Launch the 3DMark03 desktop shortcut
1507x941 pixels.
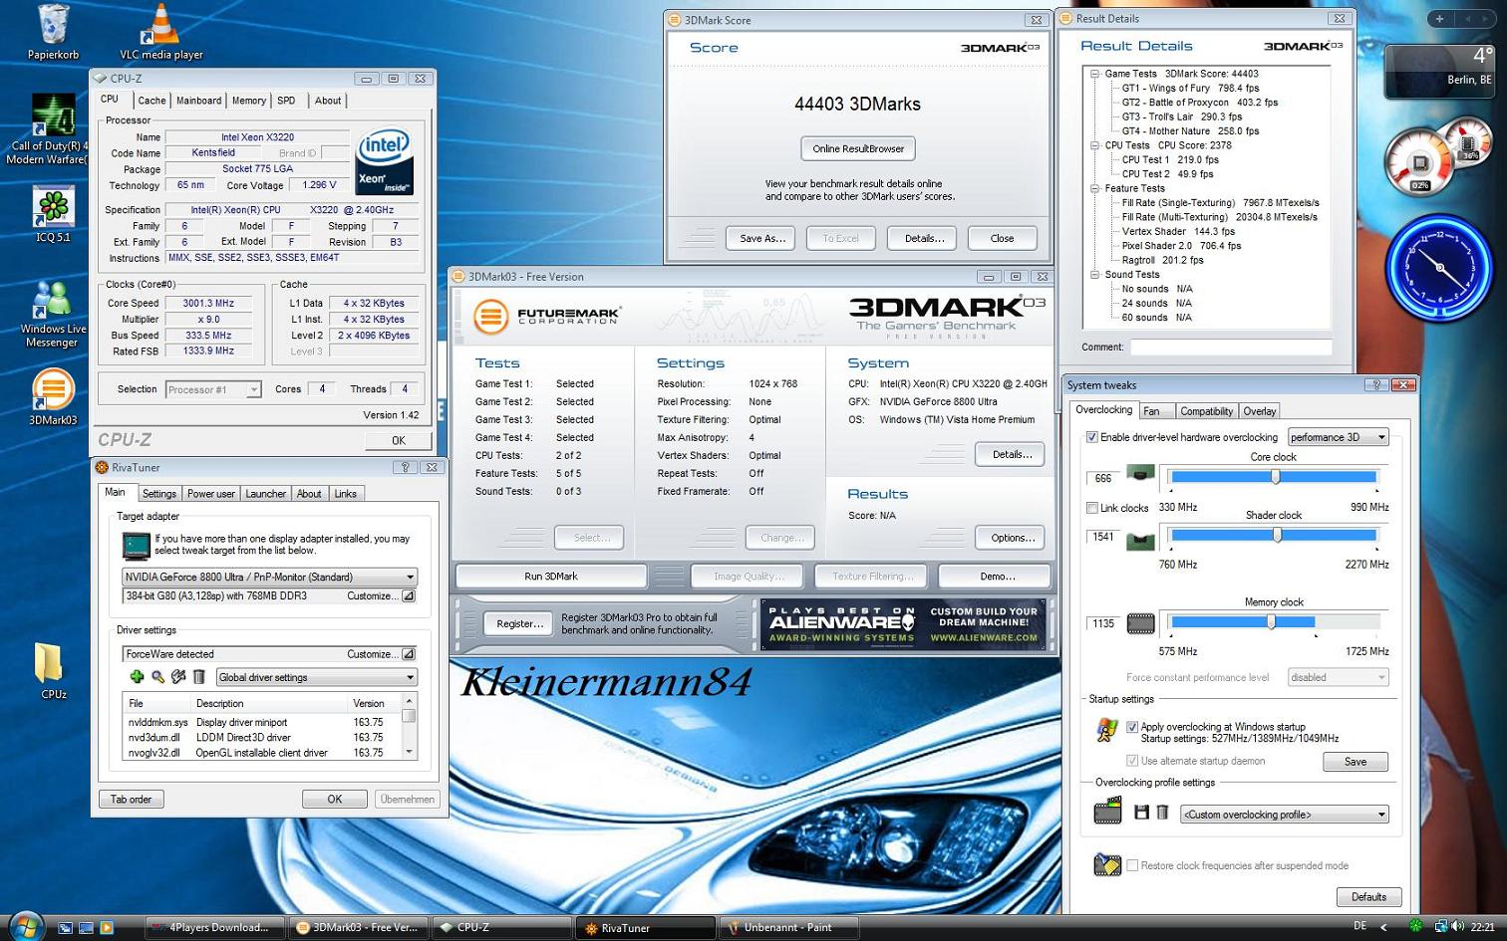click(53, 397)
